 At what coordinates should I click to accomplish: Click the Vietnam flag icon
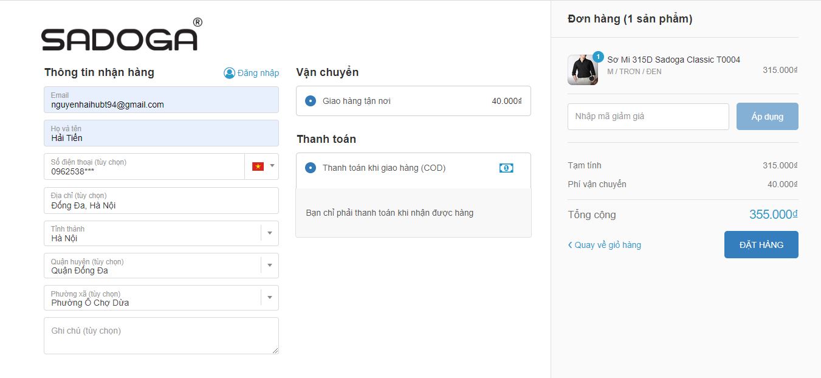click(x=258, y=167)
